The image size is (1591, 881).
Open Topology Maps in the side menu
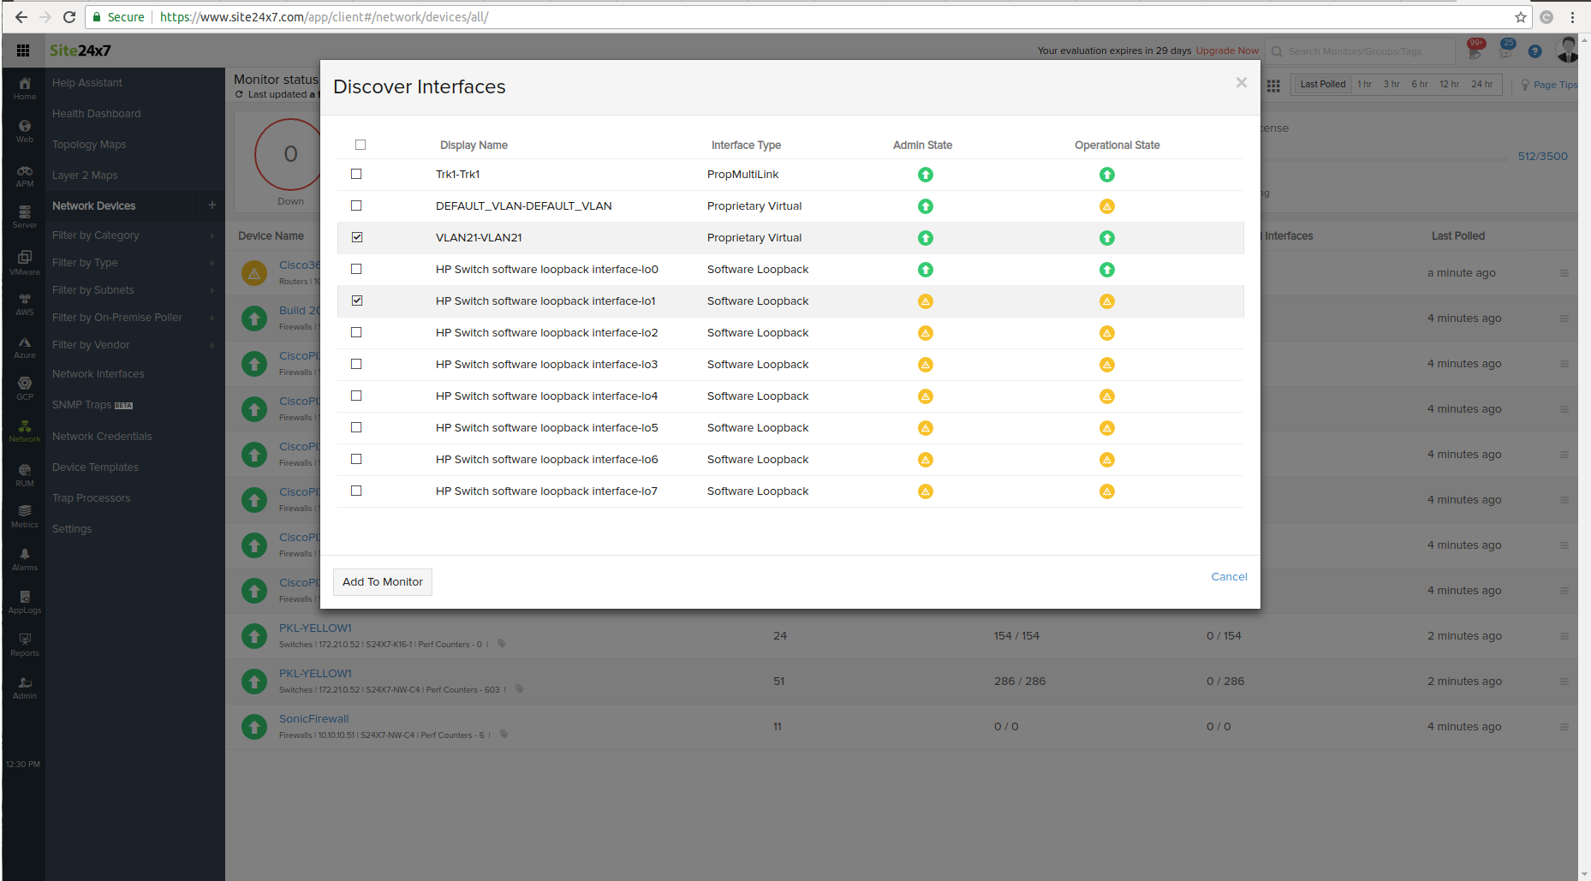89,145
